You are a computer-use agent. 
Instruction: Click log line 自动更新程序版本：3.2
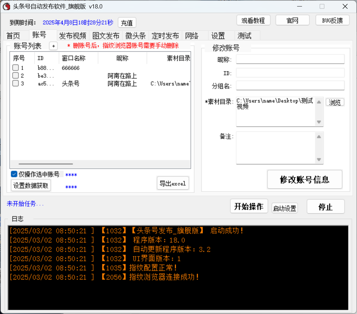(110, 249)
